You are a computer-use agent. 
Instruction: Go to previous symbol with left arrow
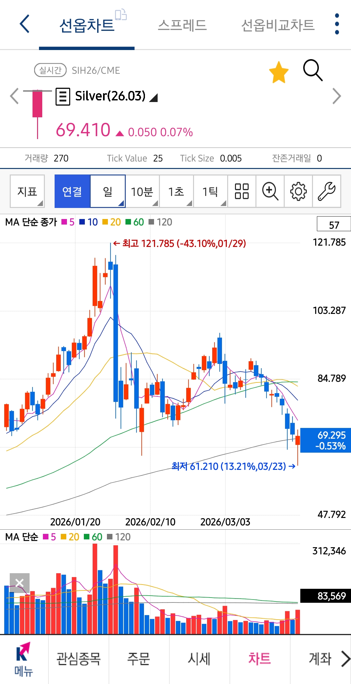coord(14,96)
